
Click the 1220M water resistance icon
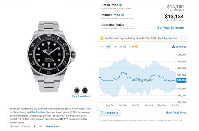coord(35,126)
